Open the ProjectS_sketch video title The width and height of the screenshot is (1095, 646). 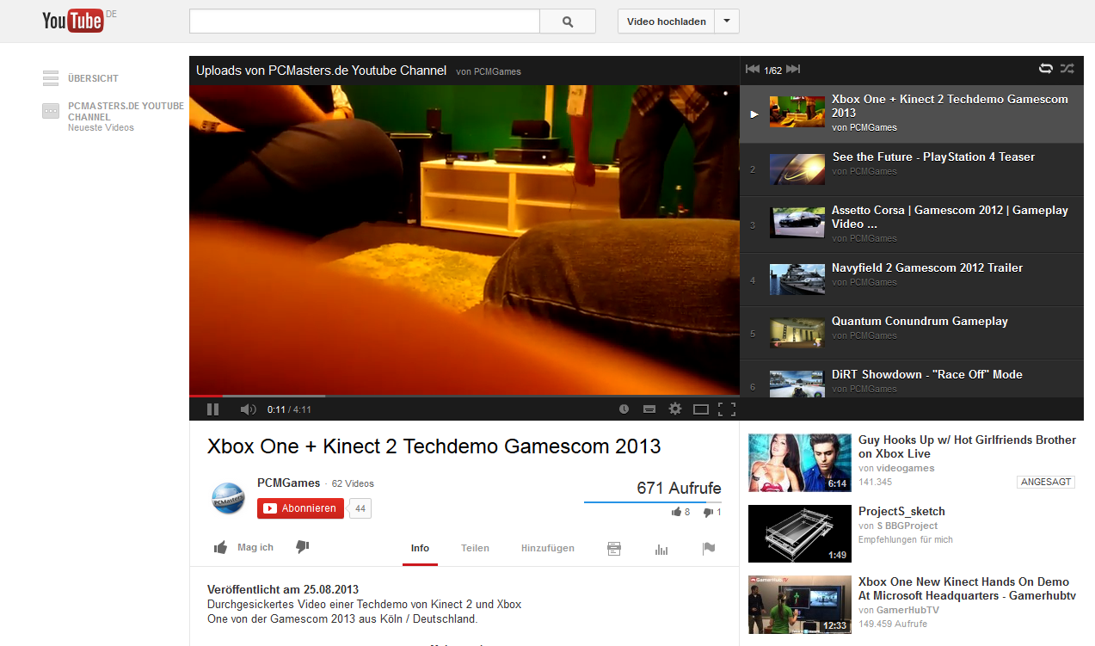(x=901, y=511)
